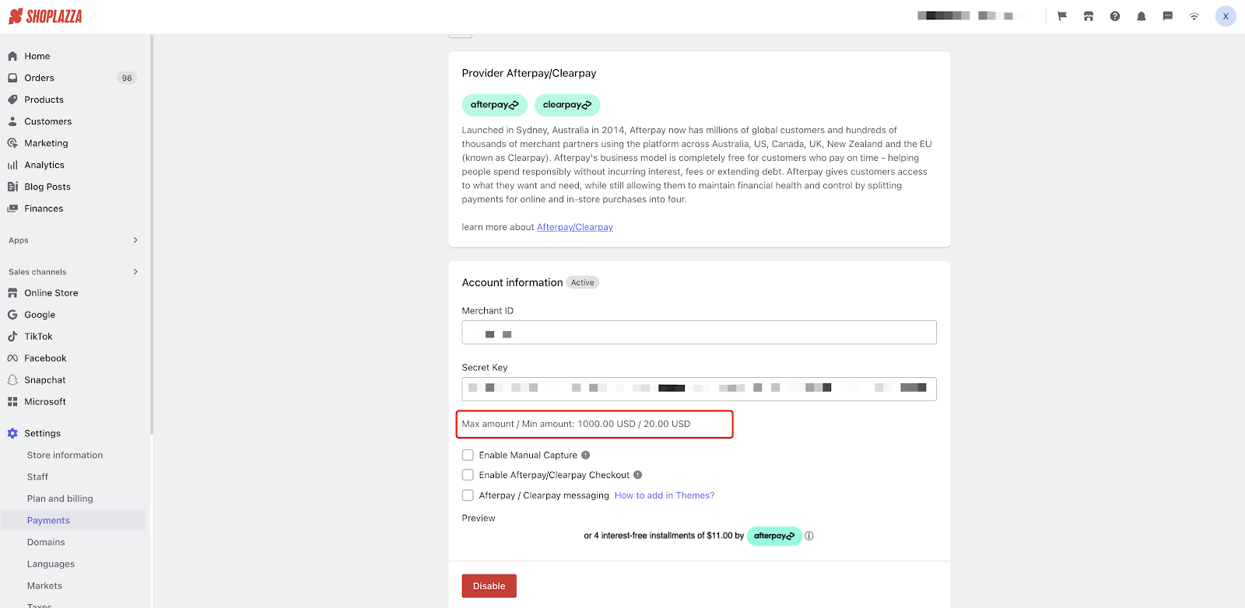Click the Orders inbox icon
The height and width of the screenshot is (608, 1245).
click(12, 78)
